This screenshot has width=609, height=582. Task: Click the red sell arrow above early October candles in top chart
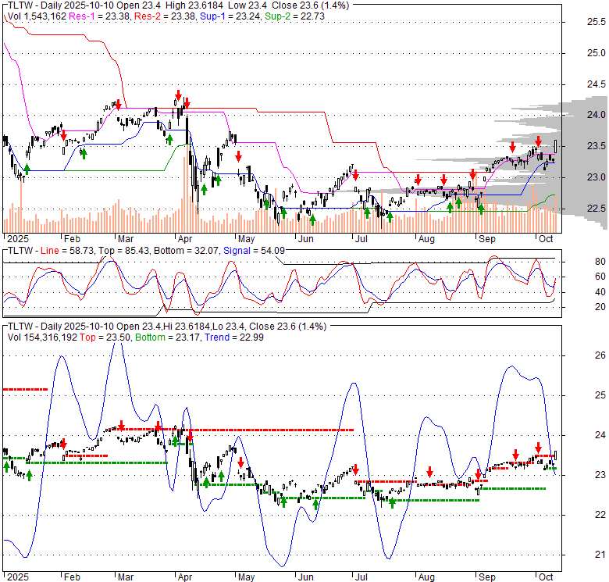pyautogui.click(x=538, y=141)
